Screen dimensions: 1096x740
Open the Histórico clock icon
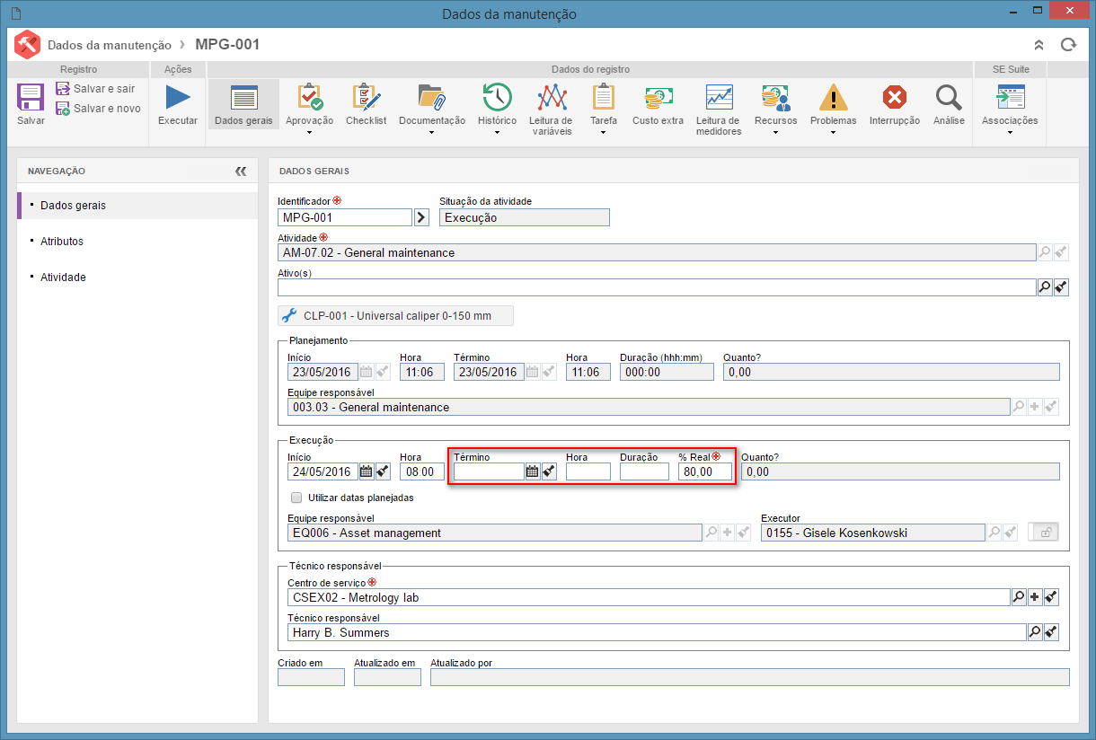pyautogui.click(x=497, y=97)
